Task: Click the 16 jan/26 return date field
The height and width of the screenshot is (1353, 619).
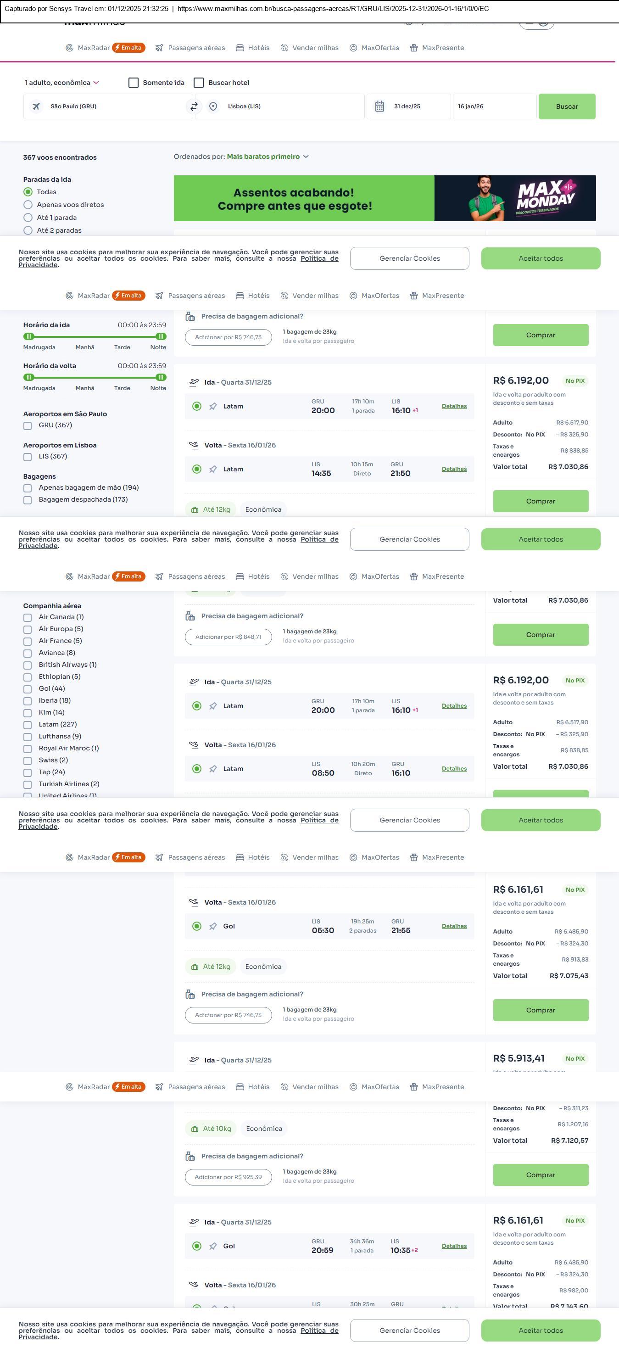Action: [x=494, y=106]
